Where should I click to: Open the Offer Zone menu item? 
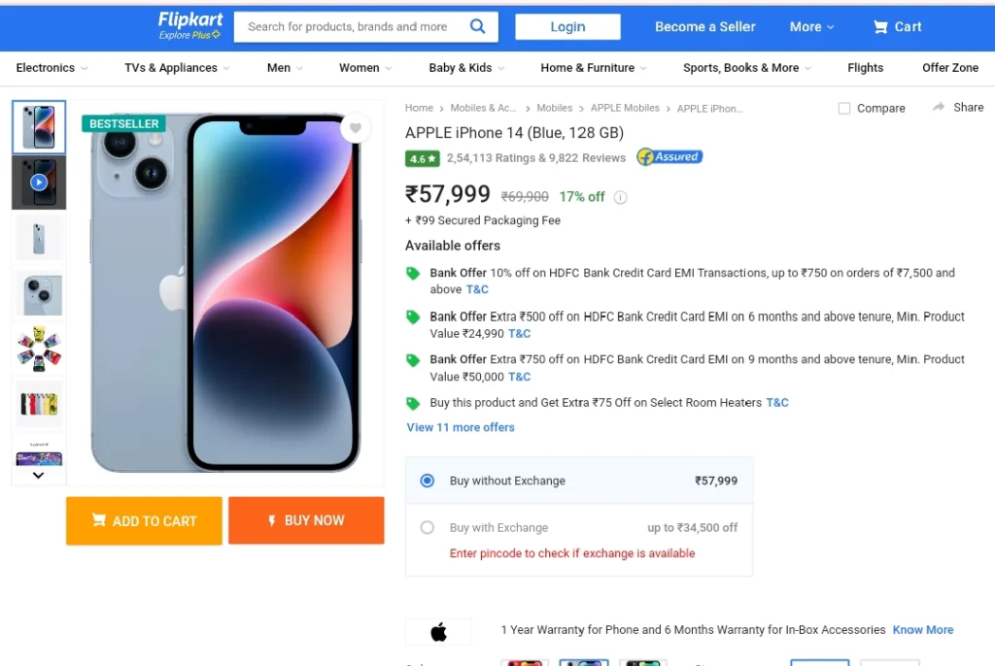click(x=950, y=68)
